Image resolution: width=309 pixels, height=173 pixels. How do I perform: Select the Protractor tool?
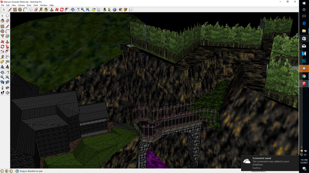(x=2, y=62)
